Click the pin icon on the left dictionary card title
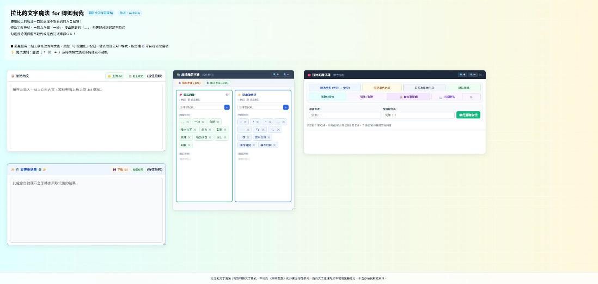 point(180,95)
